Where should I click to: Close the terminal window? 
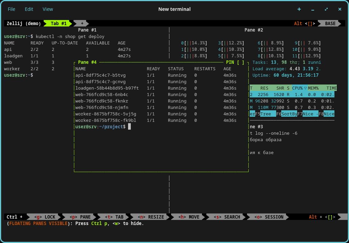[340, 9]
